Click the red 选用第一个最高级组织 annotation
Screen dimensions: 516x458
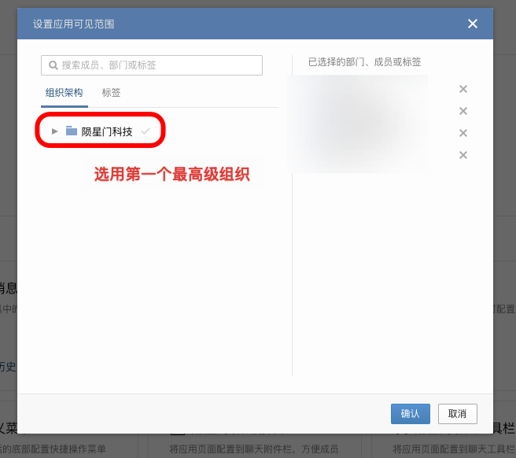coord(171,175)
